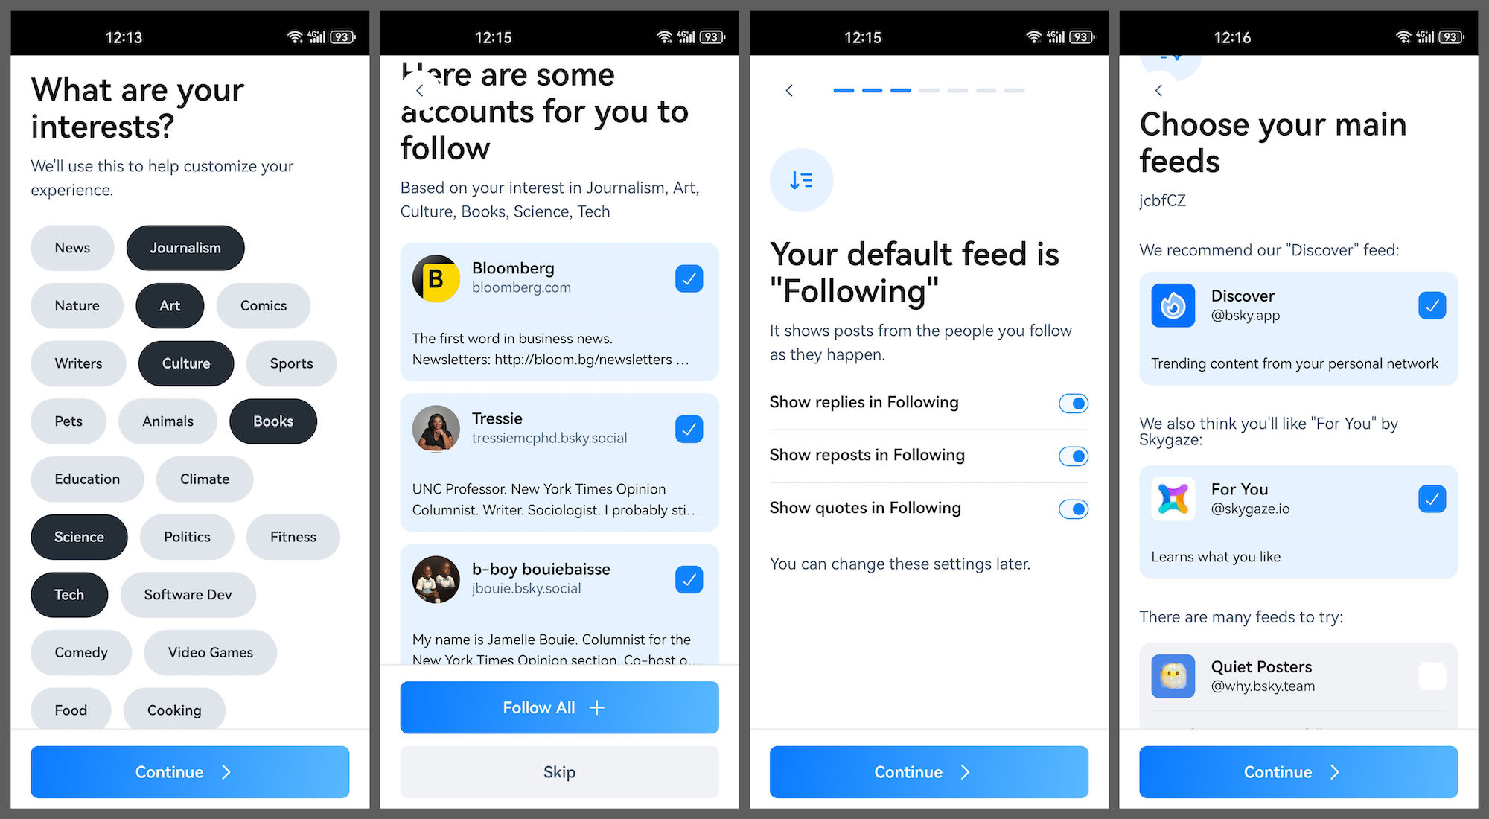Click the For You feed icon by Skygaze
Screen dimensions: 1489x819
pyautogui.click(x=1173, y=498)
